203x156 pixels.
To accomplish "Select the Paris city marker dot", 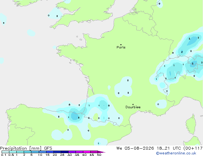I will point(121,45).
